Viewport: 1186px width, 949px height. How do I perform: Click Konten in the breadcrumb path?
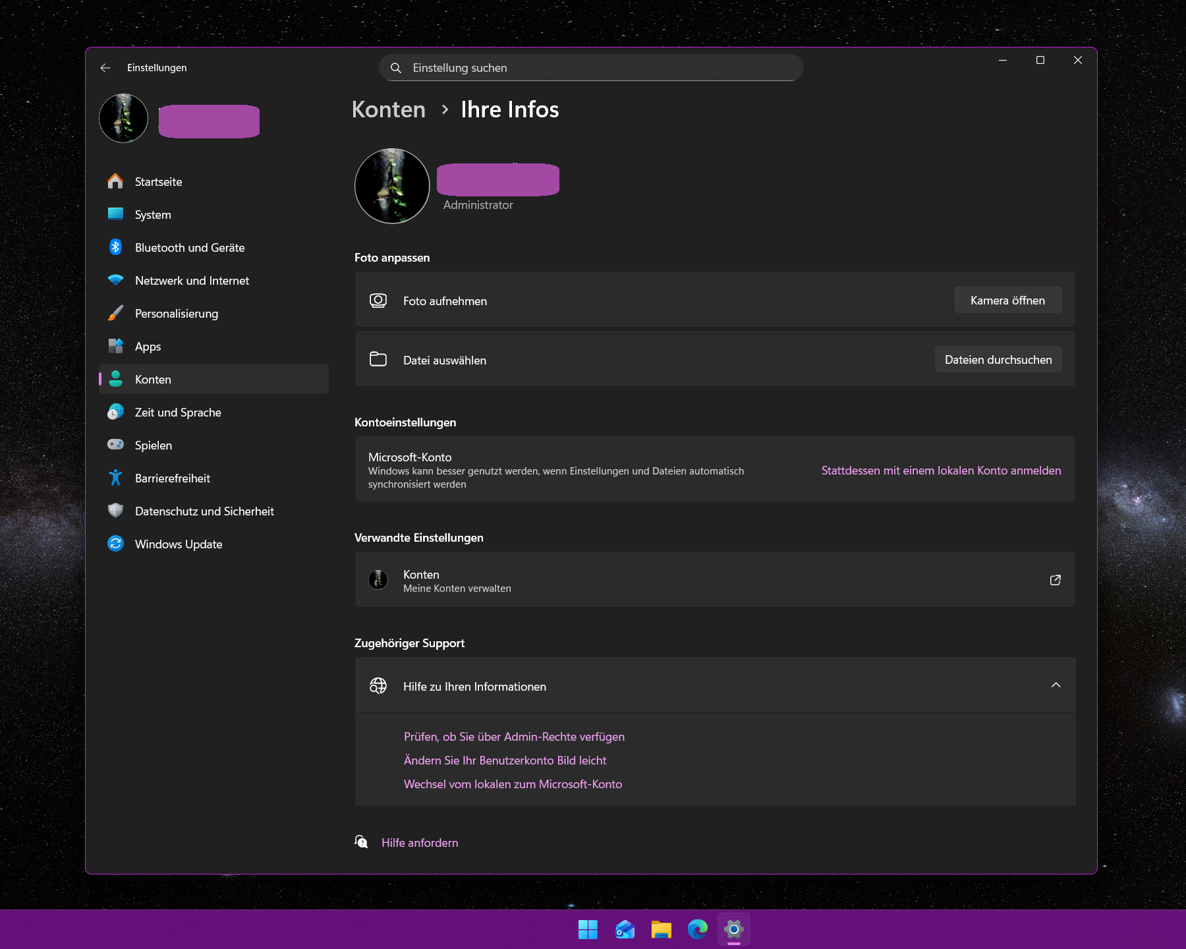click(x=389, y=109)
